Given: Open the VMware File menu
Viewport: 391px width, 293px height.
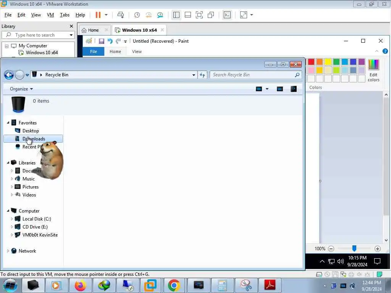Looking at the screenshot, I should [x=8, y=15].
